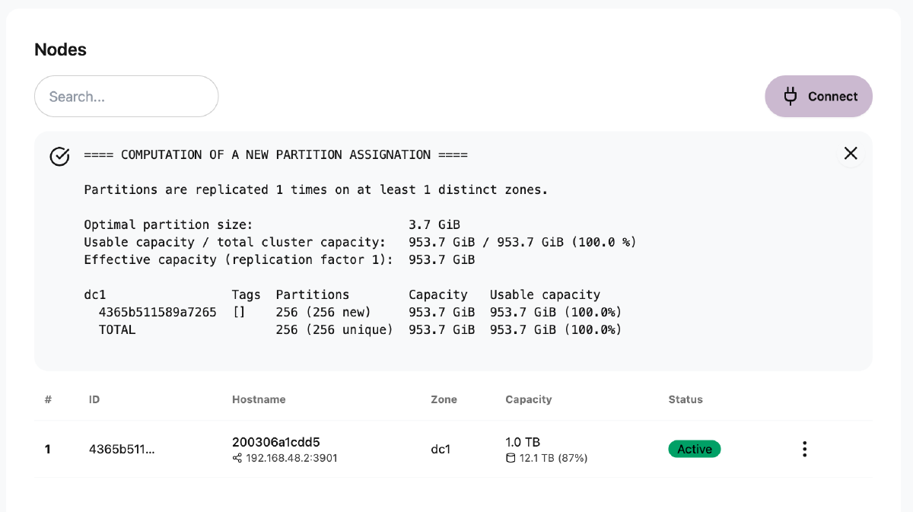This screenshot has width=913, height=512.
Task: Click the Usable capacity header above the node row
Action: click(545, 295)
